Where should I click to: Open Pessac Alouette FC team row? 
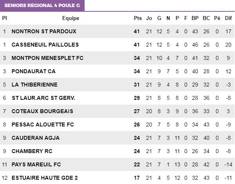tap(117, 124)
